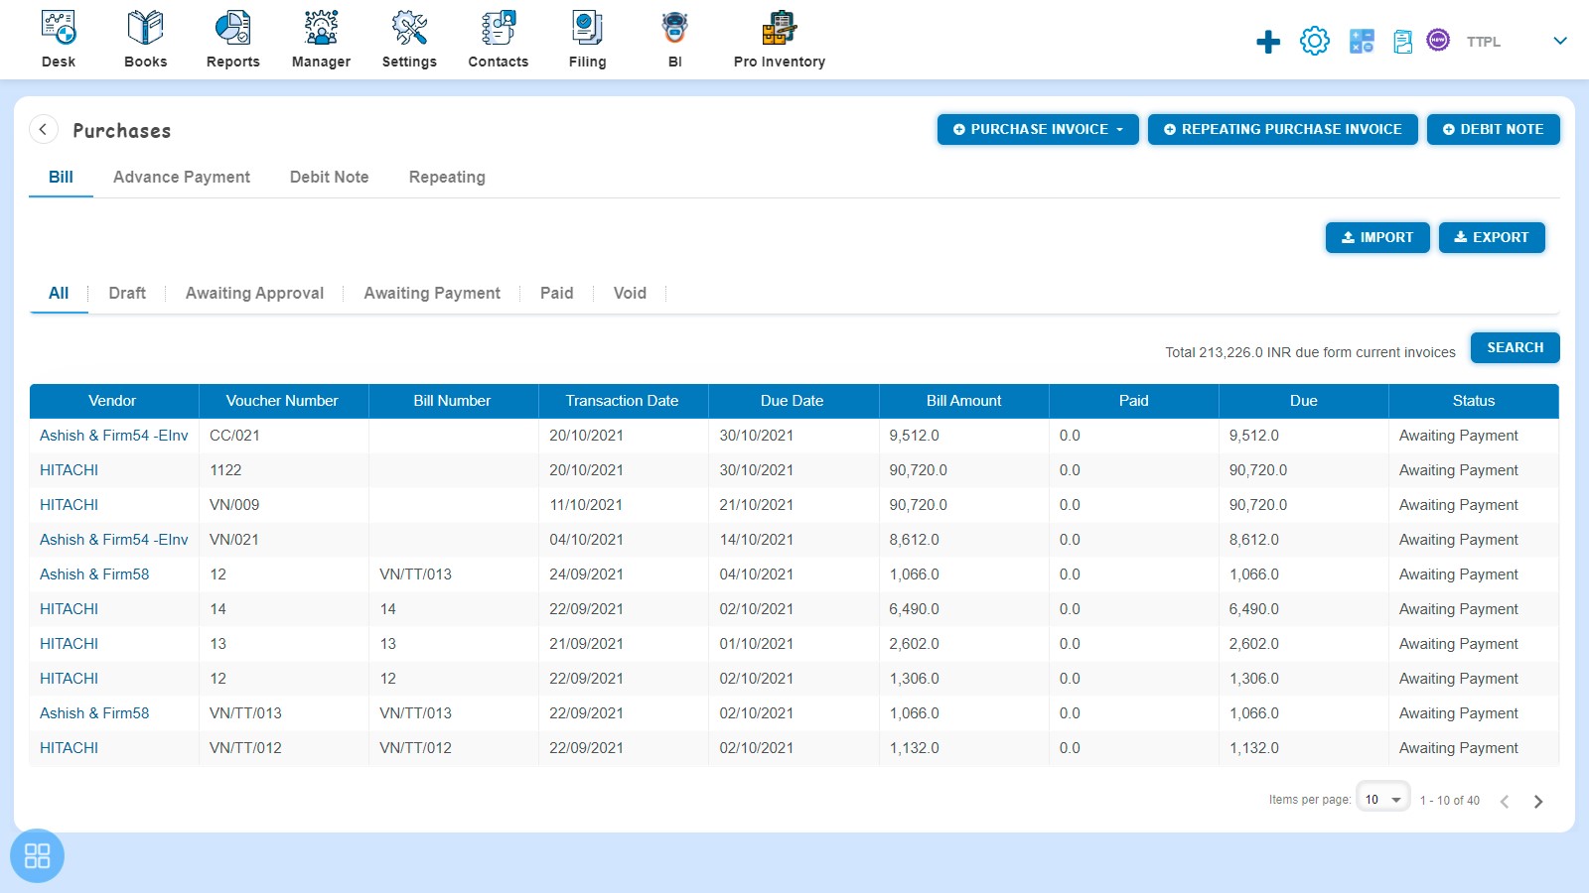Image resolution: width=1589 pixels, height=893 pixels.
Task: Open HITACHI vendor link for voucher 14
Action: 69,609
